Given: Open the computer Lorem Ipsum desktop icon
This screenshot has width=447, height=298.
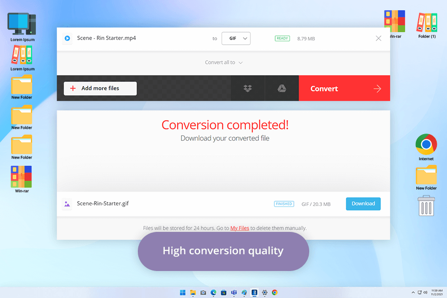Looking at the screenshot, I should pos(22,27).
